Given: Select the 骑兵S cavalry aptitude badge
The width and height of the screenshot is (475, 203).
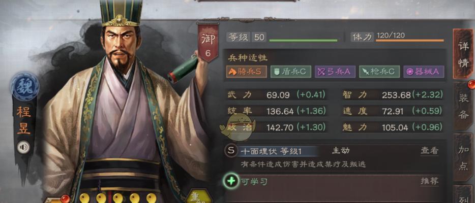Looking at the screenshot, I should click(246, 72).
